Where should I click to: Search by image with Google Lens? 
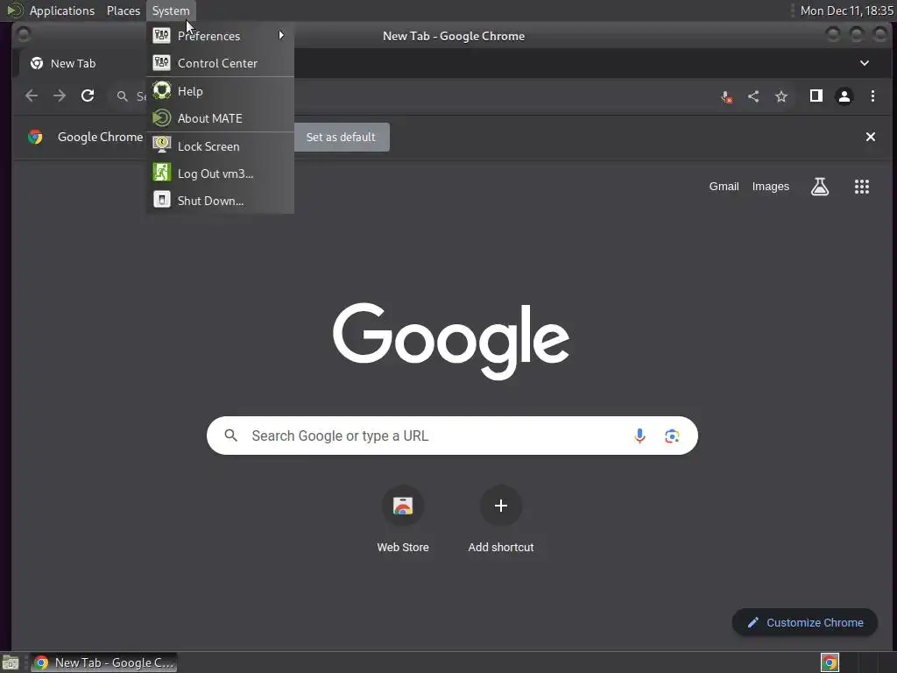tap(672, 436)
